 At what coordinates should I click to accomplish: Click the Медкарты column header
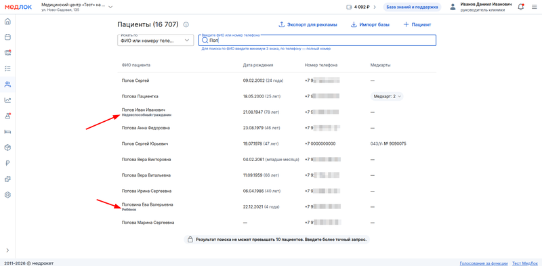coord(380,65)
